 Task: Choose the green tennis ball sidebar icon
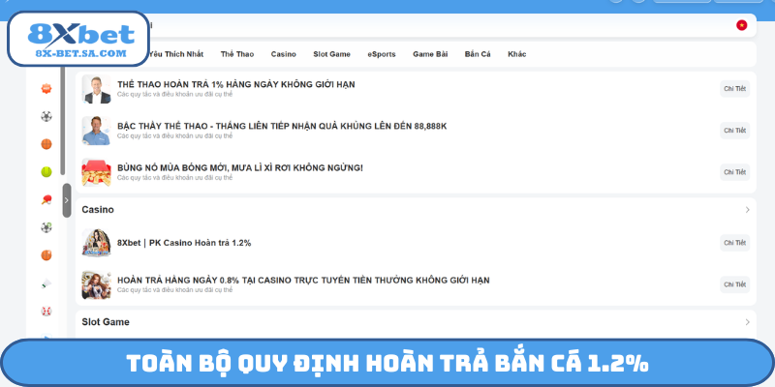click(46, 172)
